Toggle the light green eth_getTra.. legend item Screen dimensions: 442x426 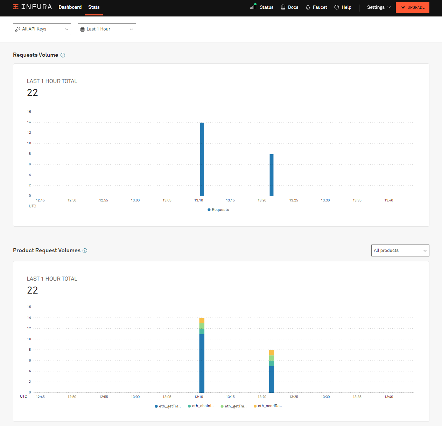click(234, 406)
